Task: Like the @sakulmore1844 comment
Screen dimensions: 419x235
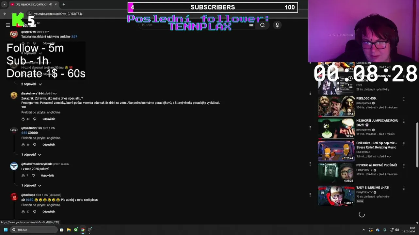Action: click(23, 119)
